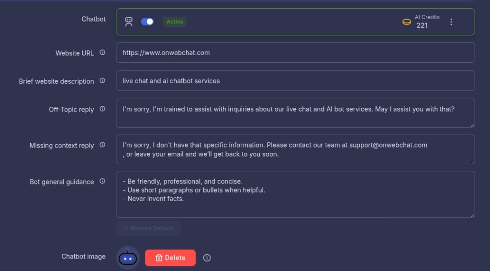Viewport: 490px width, 271px height.
Task: Click the chatbot robot icon
Action: pos(129,22)
